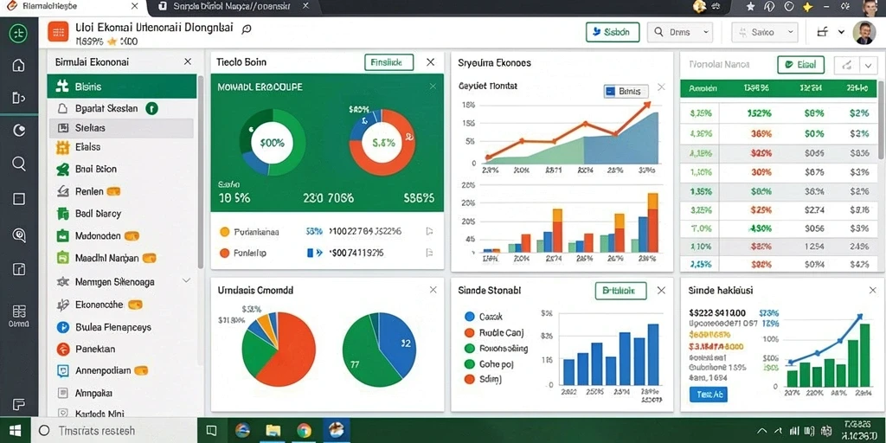Select the orange app logo in header
This screenshot has height=443, width=886.
tap(58, 32)
